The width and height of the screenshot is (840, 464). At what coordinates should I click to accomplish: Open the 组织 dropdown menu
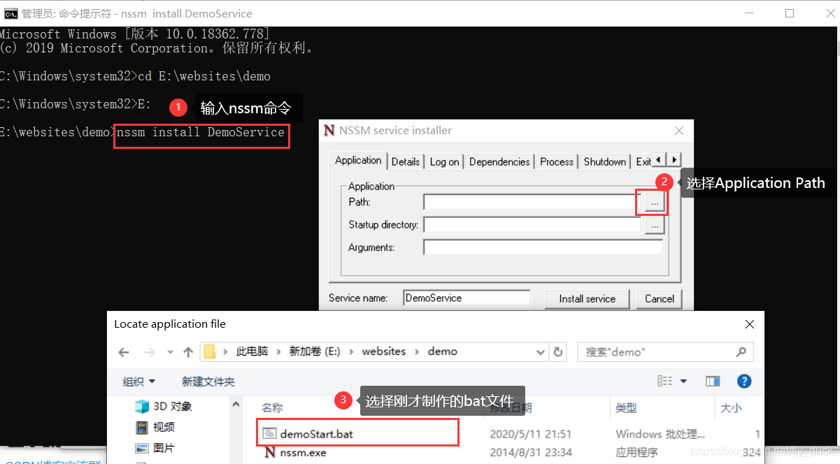point(139,382)
